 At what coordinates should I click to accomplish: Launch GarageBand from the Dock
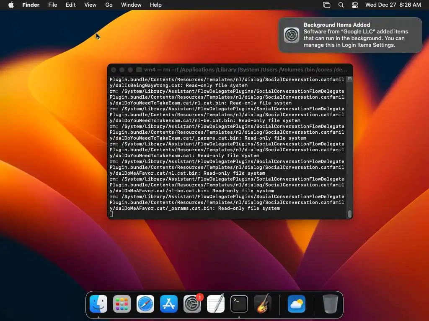pyautogui.click(x=263, y=304)
